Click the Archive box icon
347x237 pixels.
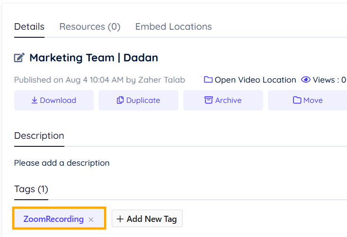208,100
